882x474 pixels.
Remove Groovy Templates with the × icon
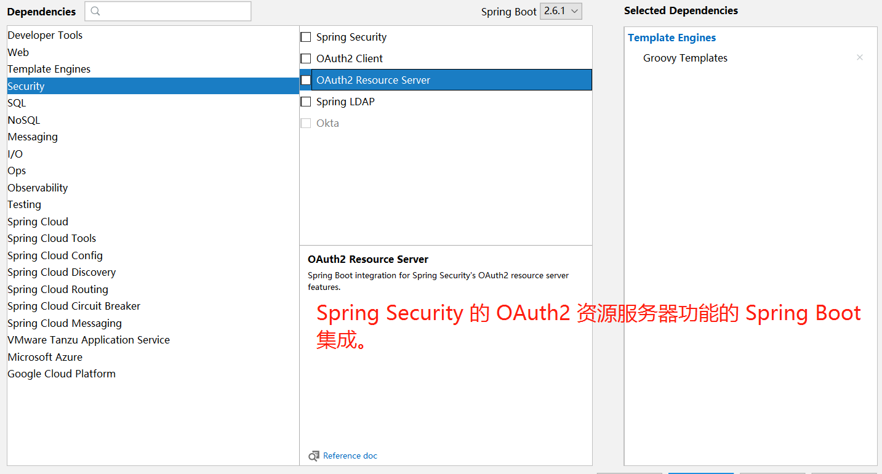click(x=860, y=57)
